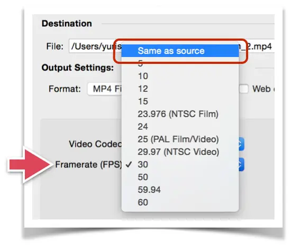Pick 12 from the framerate menu
291x245 pixels.
pos(180,89)
